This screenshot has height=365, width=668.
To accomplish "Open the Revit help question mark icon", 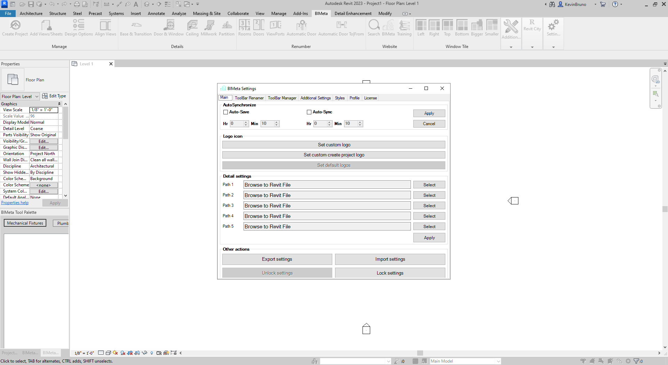I will pos(615,5).
